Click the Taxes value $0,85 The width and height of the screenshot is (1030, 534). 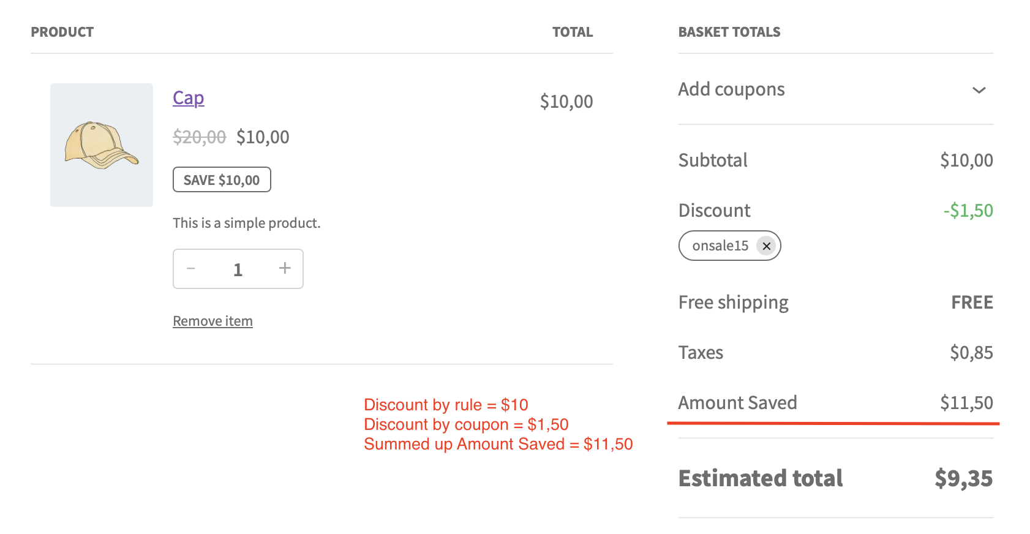coord(971,353)
